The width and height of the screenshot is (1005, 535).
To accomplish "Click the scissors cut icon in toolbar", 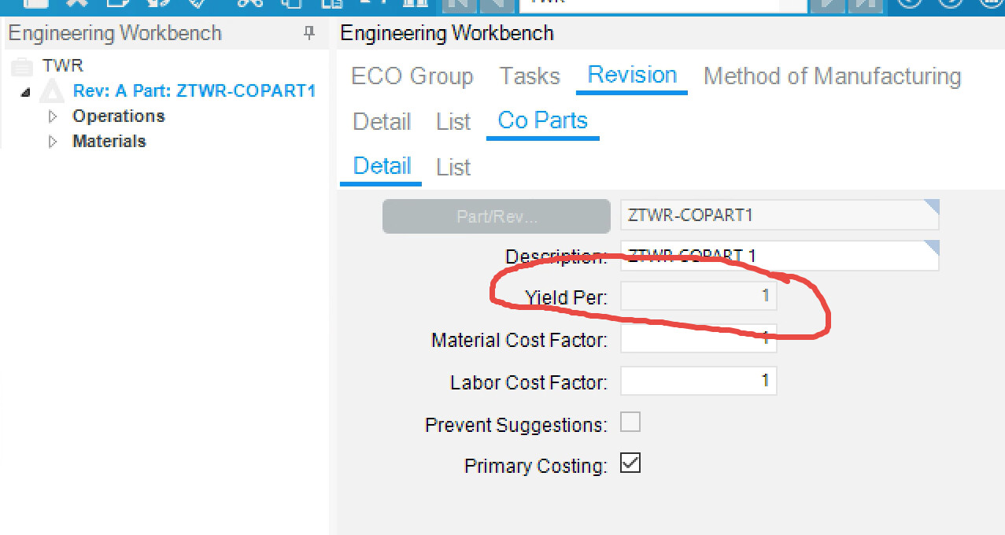I will 250,4.
